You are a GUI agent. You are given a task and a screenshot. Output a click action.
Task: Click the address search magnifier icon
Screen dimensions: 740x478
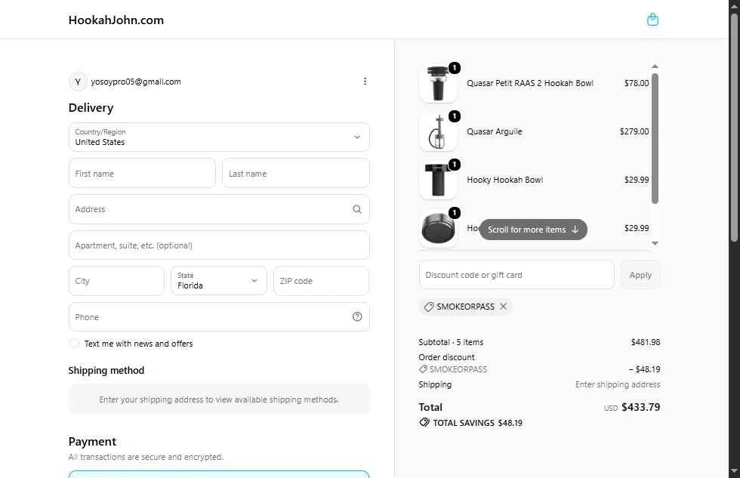click(x=356, y=209)
